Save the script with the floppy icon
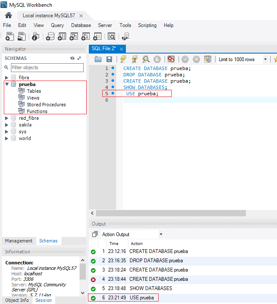The height and width of the screenshot is (304, 277). (109, 59)
